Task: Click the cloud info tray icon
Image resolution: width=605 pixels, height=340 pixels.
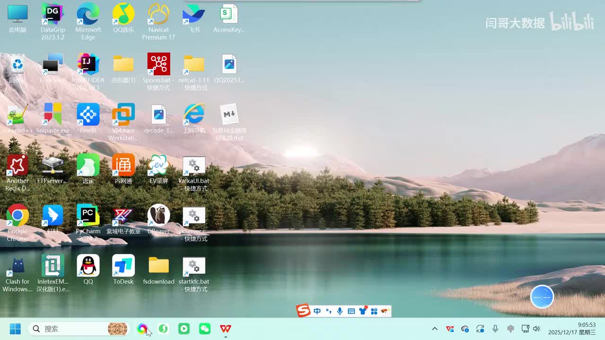Action: tap(465, 329)
